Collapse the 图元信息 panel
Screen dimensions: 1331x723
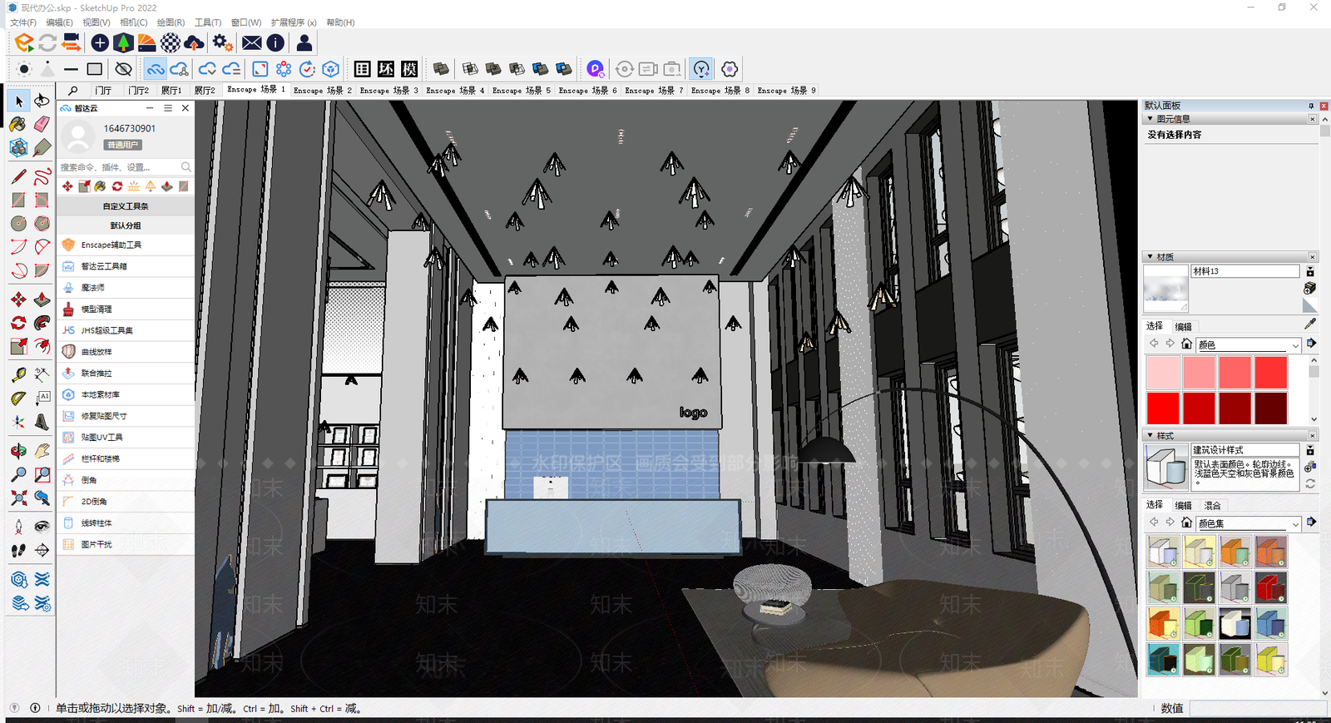(1150, 119)
